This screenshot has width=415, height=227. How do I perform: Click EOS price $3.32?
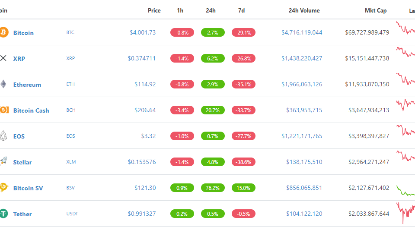click(148, 136)
